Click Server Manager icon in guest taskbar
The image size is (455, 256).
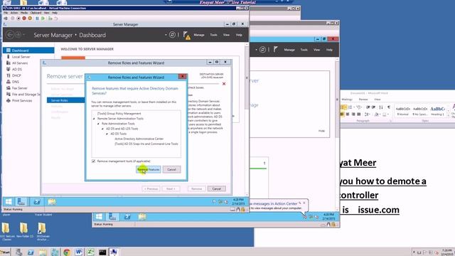coord(21,201)
